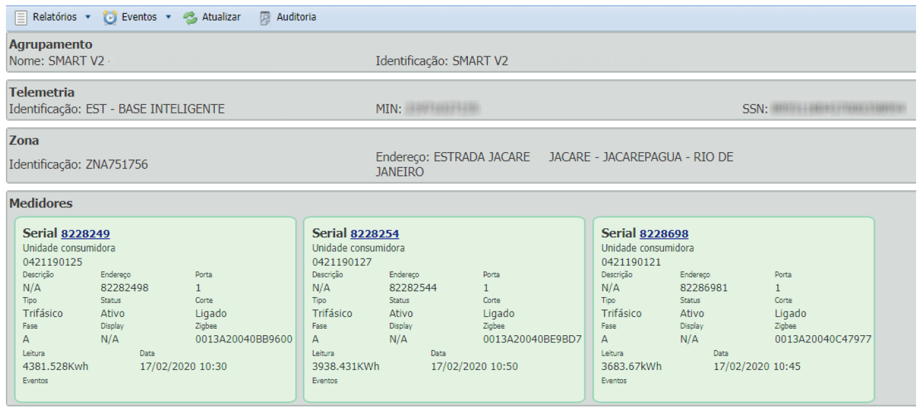924x410 pixels.
Task: Click the green Atualizar refresh icon
Action: coord(191,18)
